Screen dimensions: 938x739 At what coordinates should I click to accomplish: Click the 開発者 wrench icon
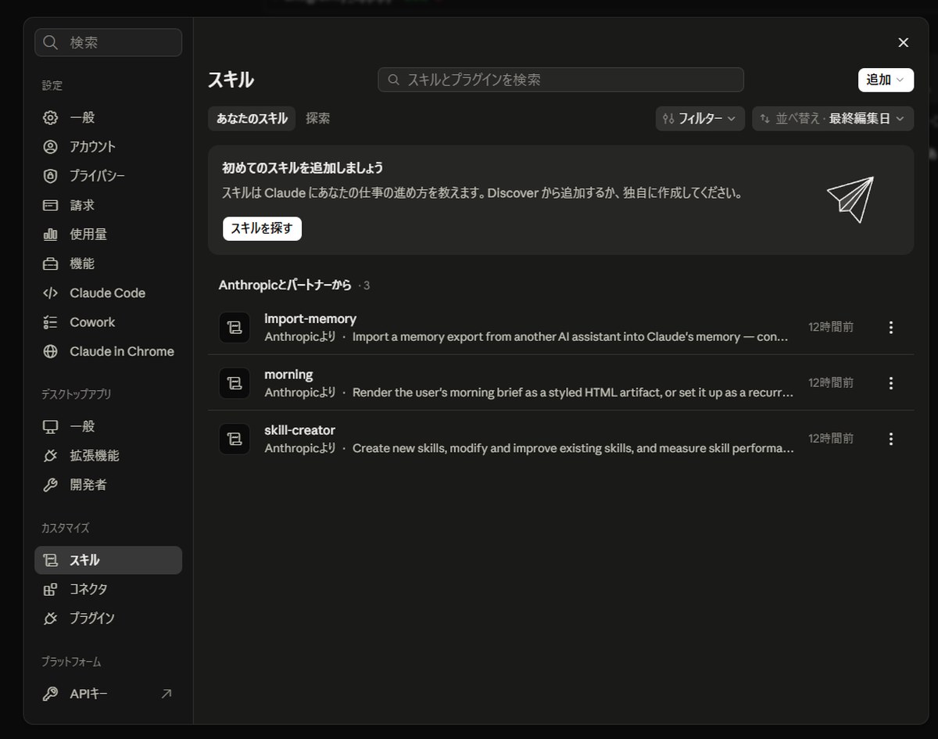point(51,485)
